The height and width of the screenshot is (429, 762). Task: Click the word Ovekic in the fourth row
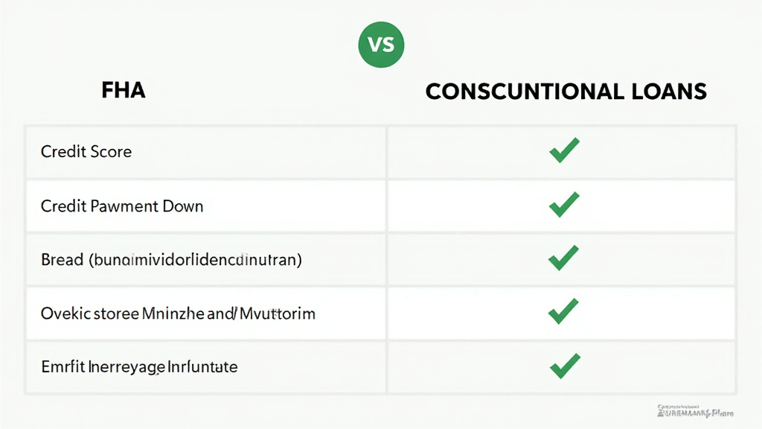tap(65, 314)
